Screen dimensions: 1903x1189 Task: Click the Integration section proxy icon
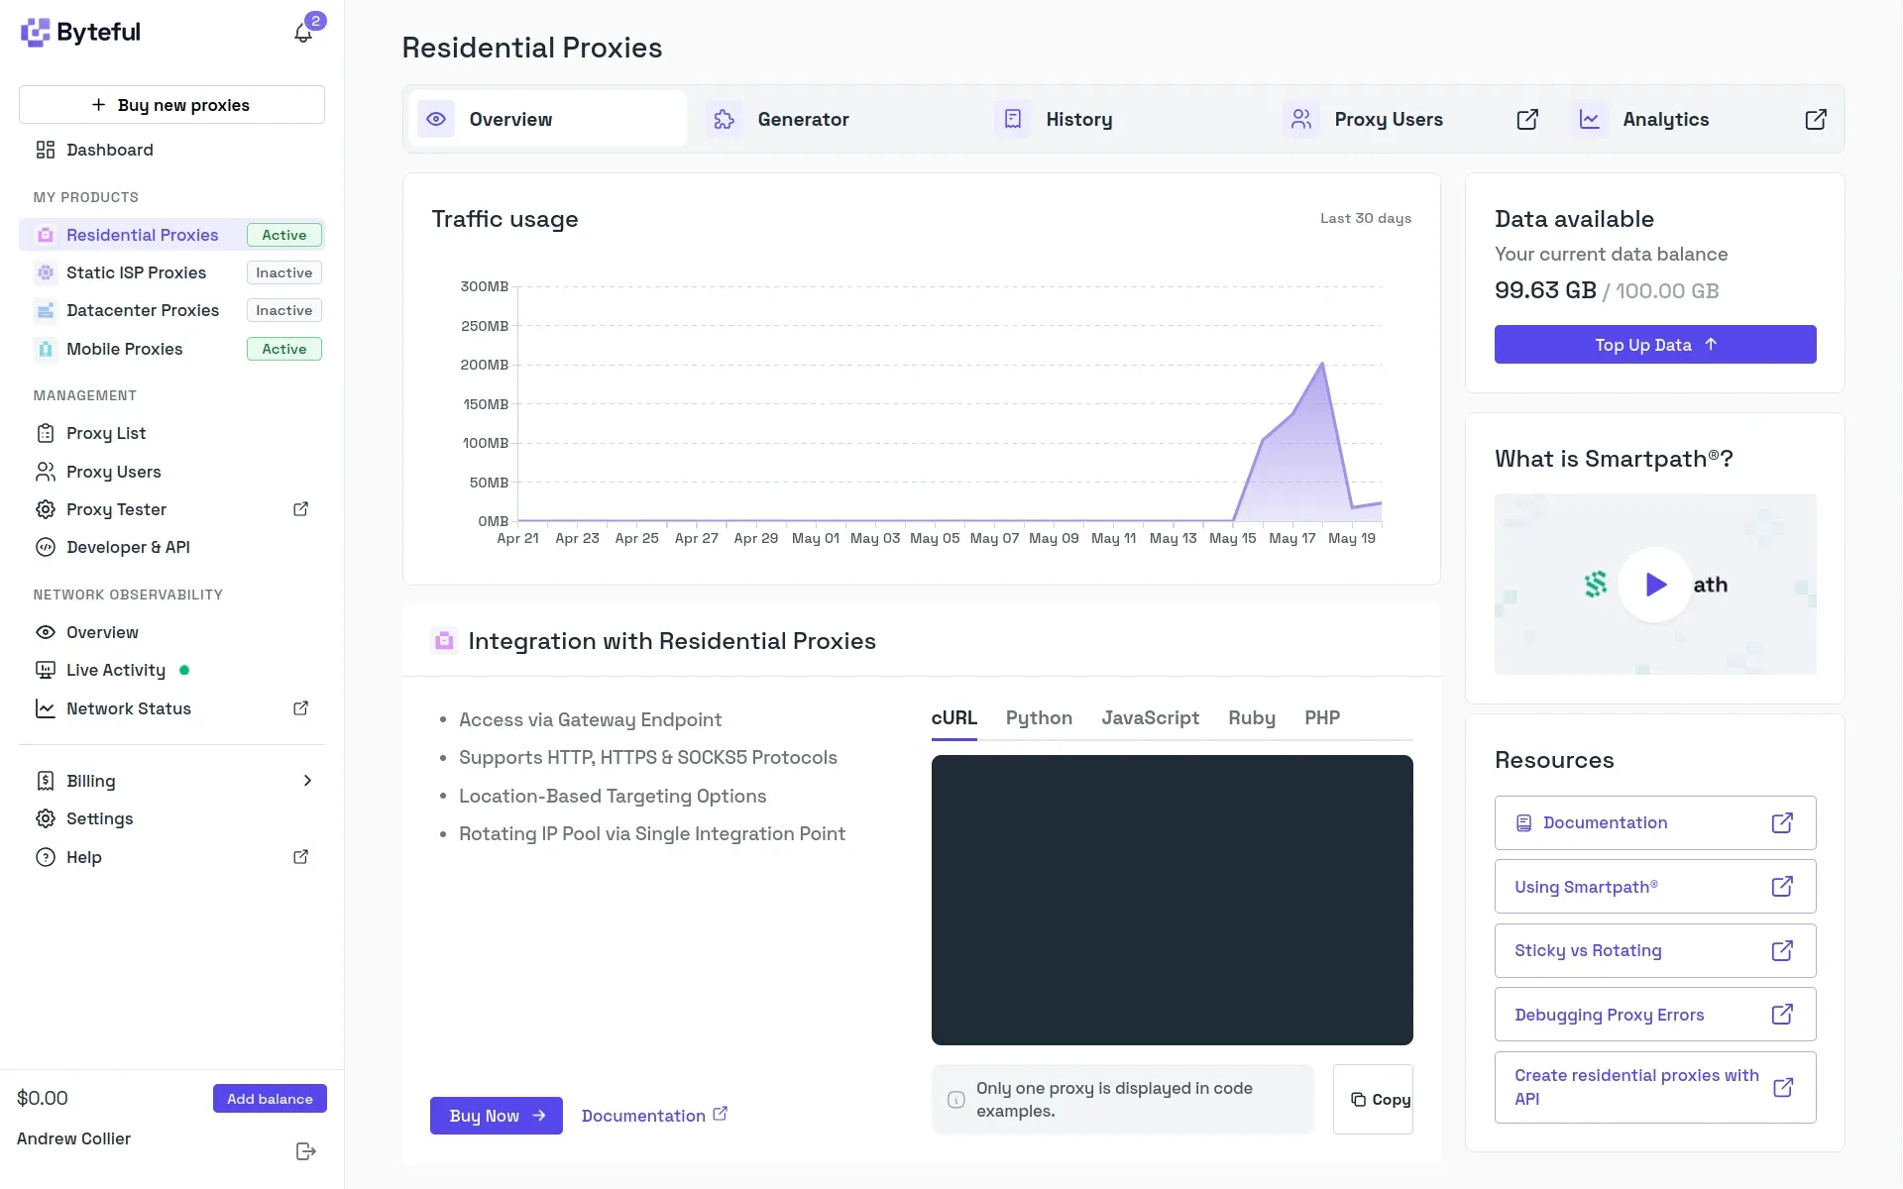coord(444,641)
